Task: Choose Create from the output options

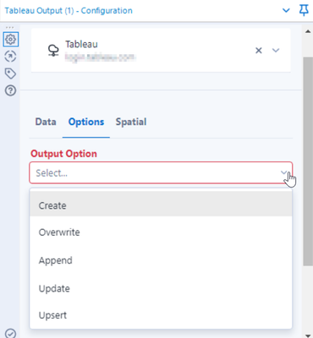Action: point(161,205)
